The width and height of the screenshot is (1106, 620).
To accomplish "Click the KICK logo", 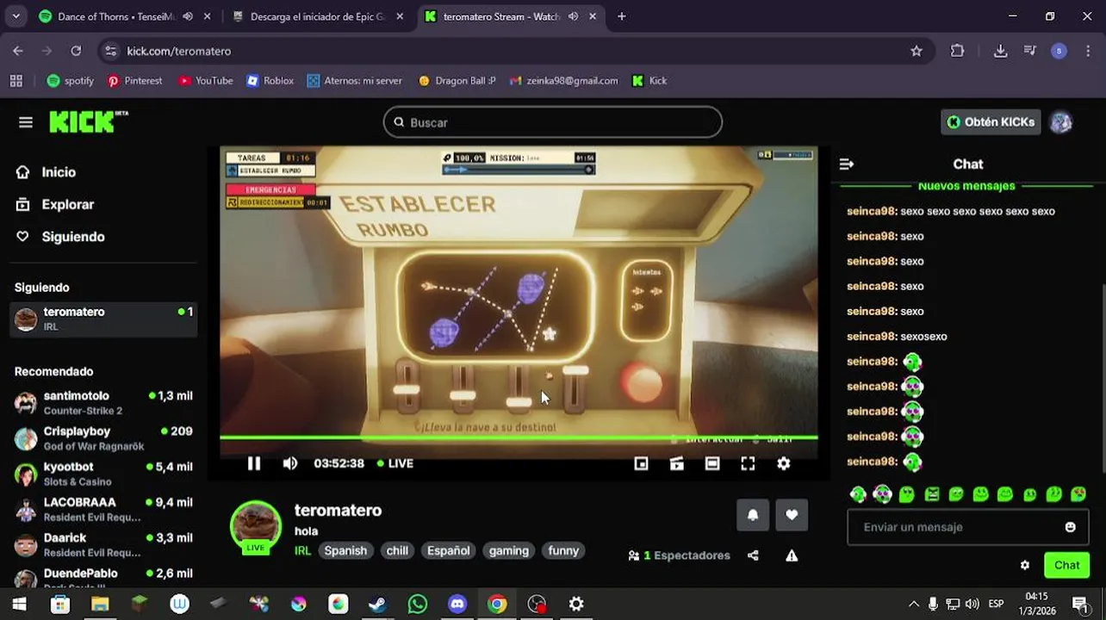I will (x=87, y=122).
